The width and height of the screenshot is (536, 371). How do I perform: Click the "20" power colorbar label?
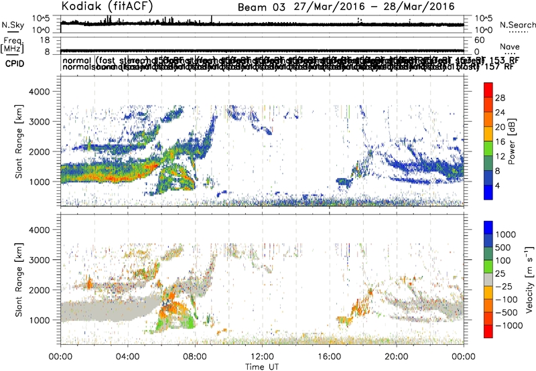(500, 127)
